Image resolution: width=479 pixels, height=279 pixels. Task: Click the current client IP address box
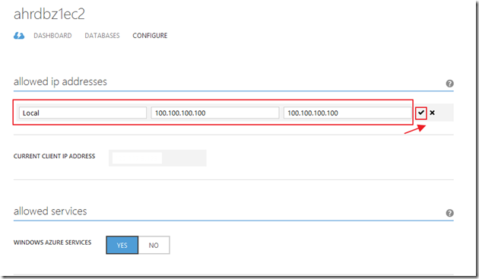tap(157, 158)
